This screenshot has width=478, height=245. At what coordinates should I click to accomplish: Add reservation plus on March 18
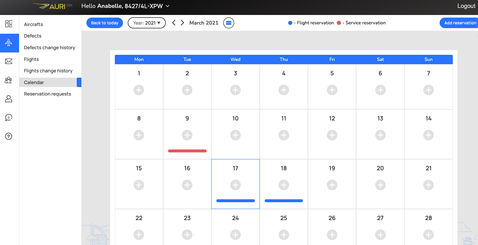(x=284, y=185)
